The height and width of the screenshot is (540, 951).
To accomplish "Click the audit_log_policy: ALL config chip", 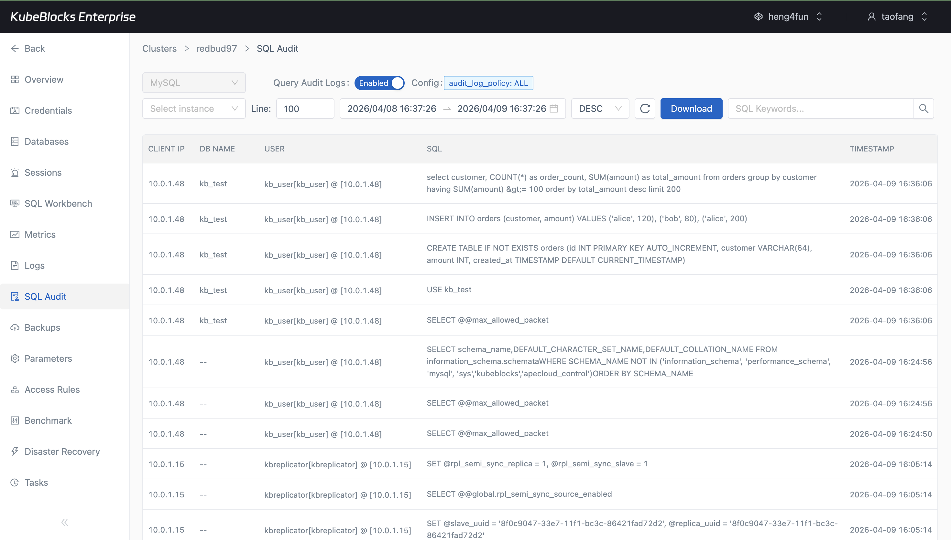I will (x=488, y=83).
